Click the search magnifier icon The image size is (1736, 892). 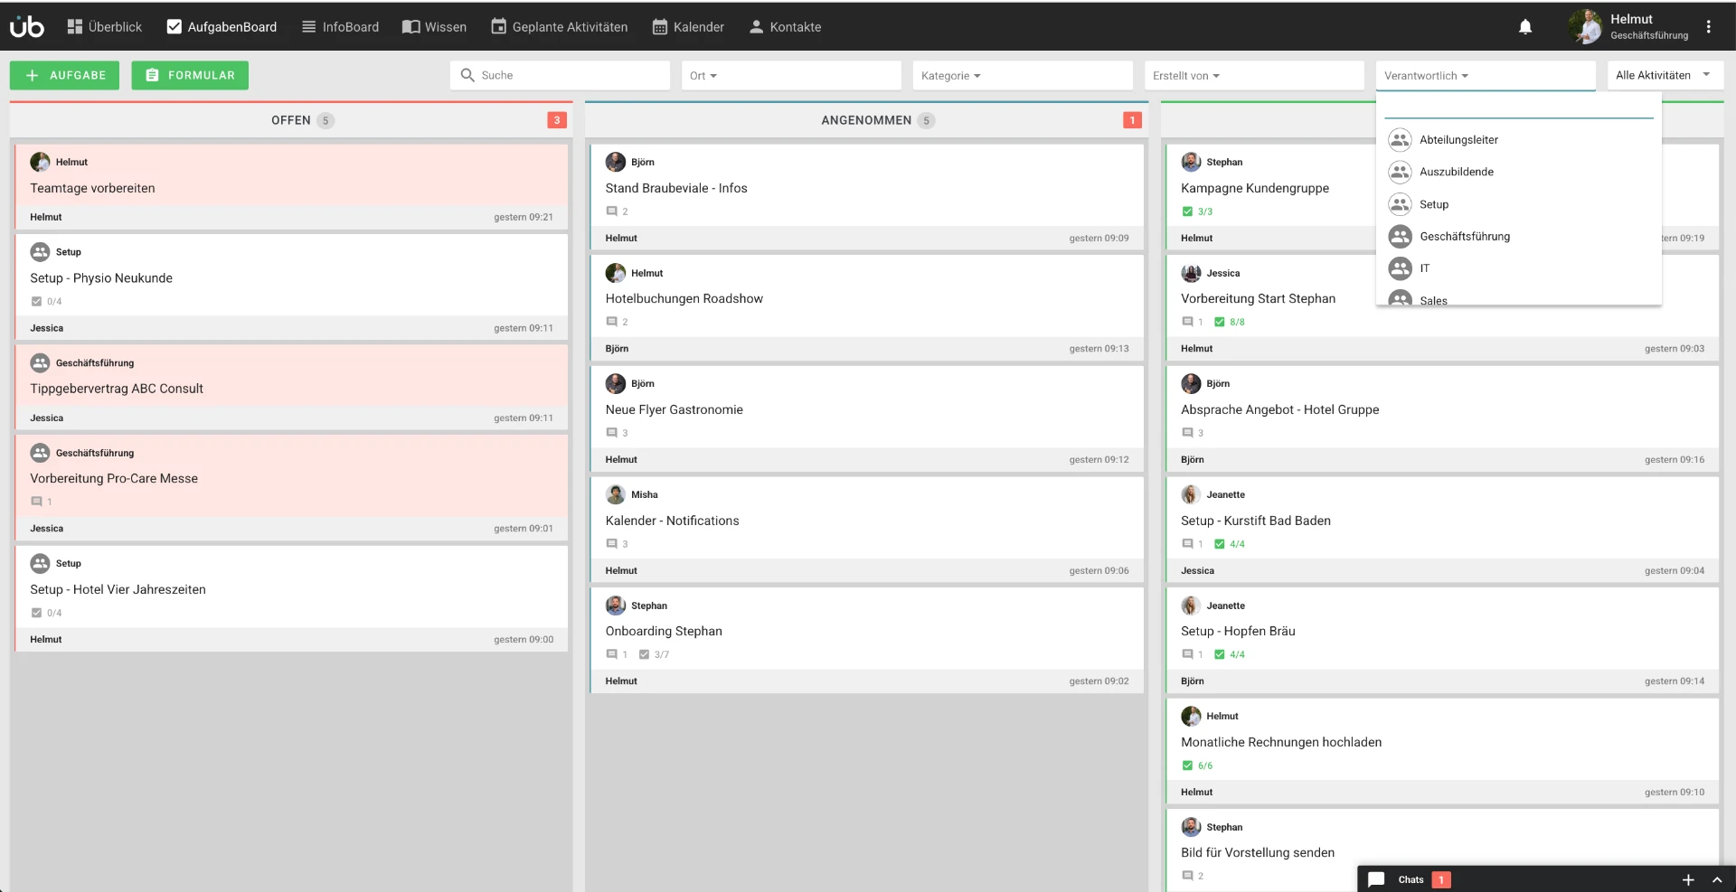(x=467, y=75)
